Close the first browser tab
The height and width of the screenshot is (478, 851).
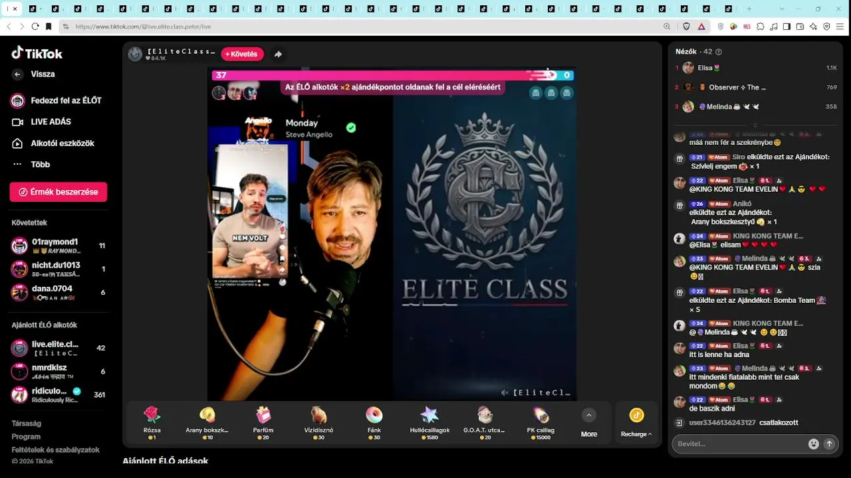(15, 9)
